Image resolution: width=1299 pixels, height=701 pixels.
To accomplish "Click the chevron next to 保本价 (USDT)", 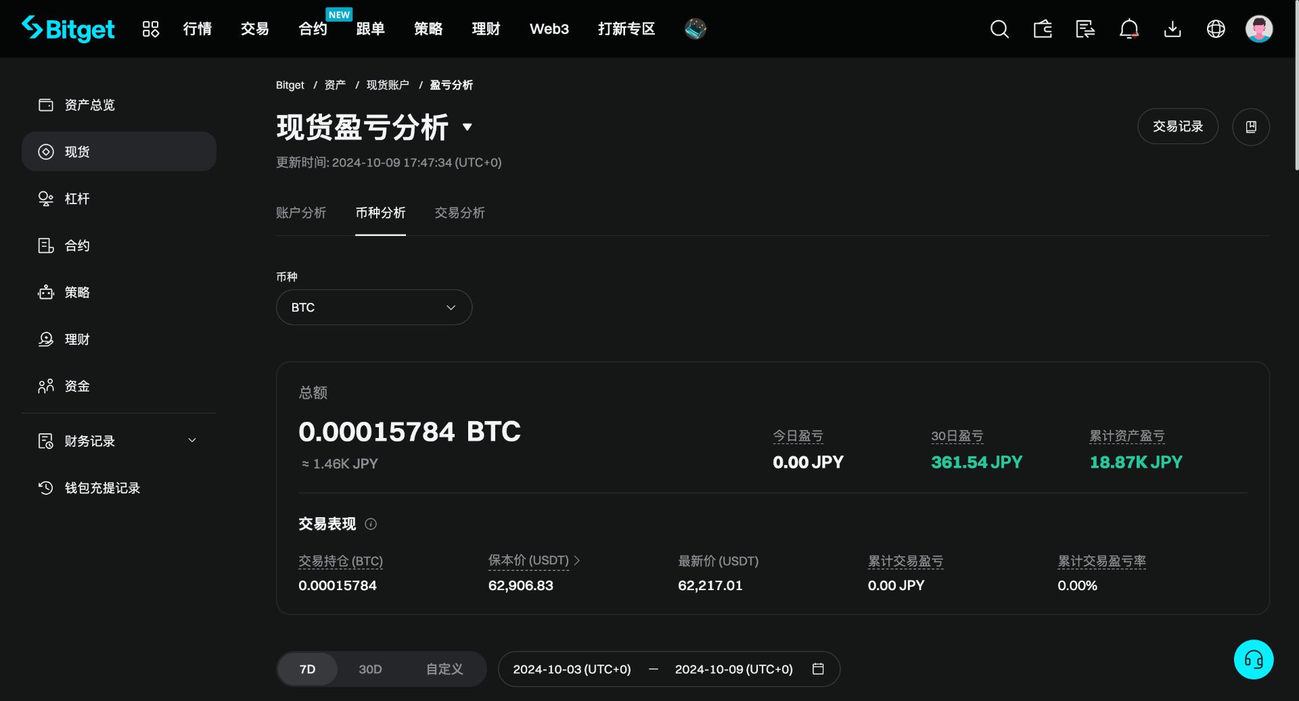I will pos(577,560).
